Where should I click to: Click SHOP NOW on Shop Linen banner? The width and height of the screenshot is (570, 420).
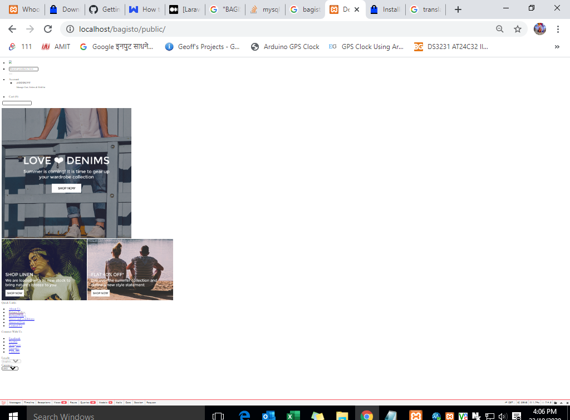click(14, 293)
